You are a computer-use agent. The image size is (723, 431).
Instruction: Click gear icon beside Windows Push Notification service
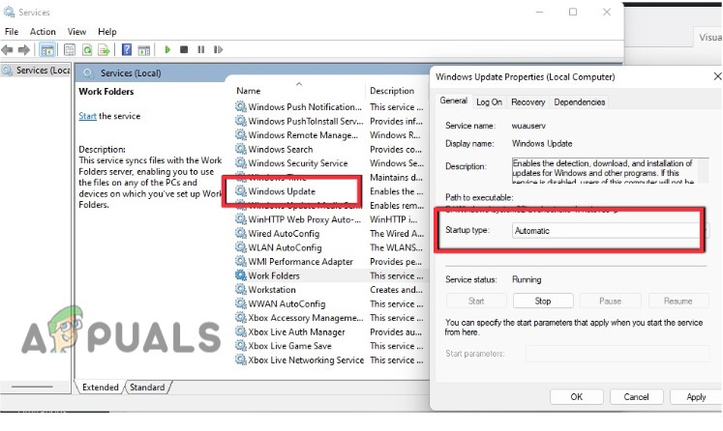coord(241,106)
